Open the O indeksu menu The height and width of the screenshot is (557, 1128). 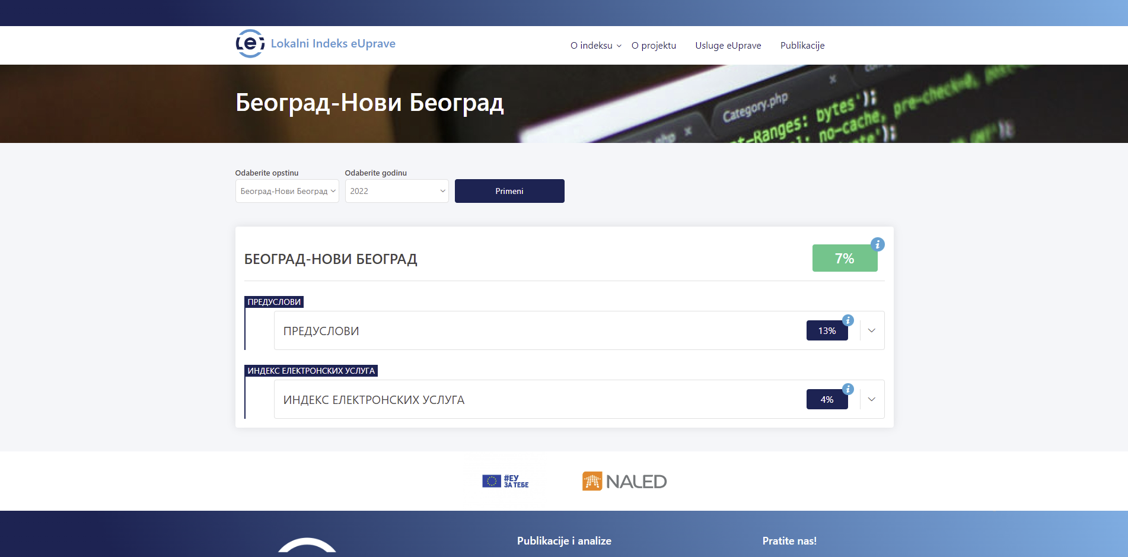tap(596, 46)
